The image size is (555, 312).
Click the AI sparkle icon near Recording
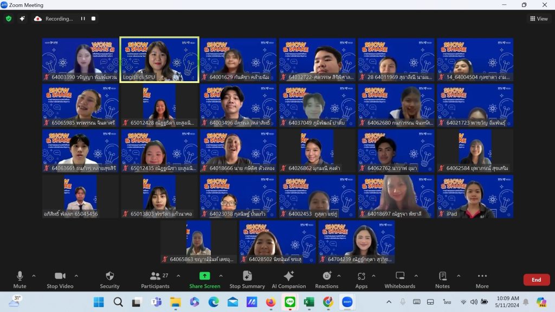coord(22,18)
